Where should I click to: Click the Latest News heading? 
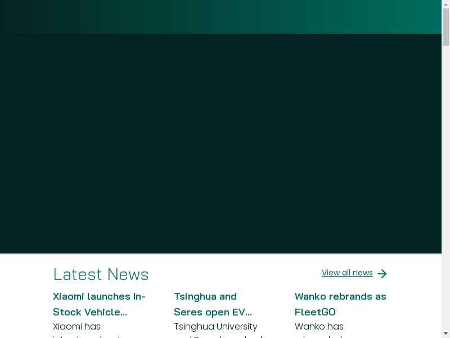click(x=101, y=274)
